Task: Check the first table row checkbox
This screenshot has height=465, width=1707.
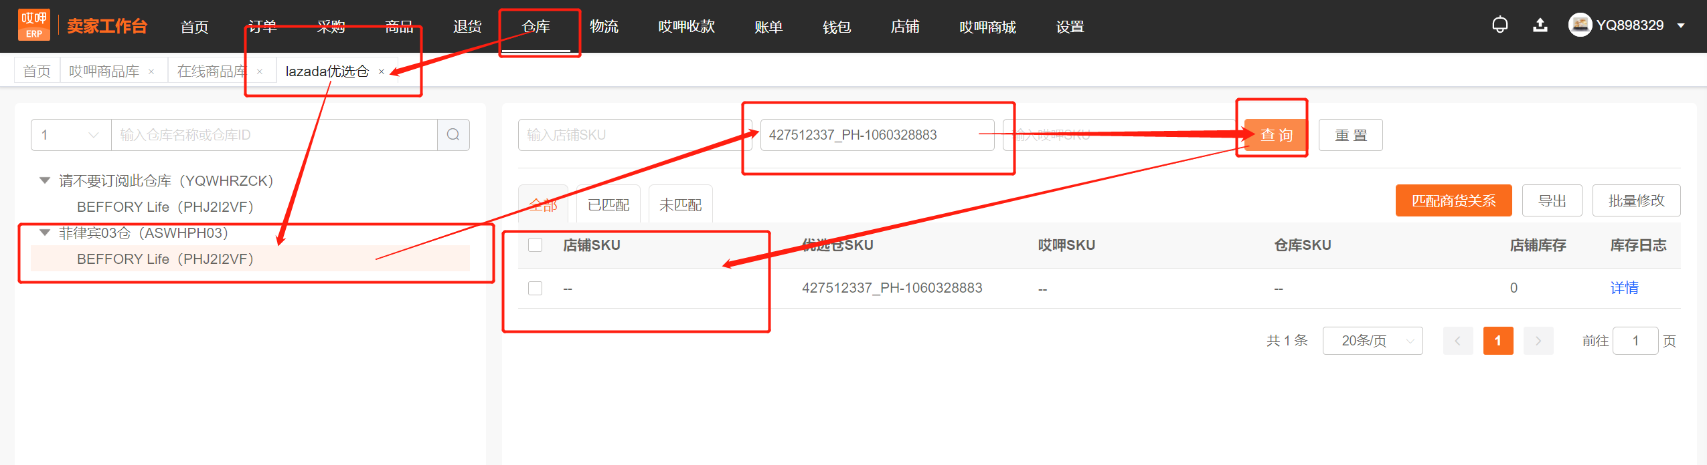Action: tap(535, 288)
